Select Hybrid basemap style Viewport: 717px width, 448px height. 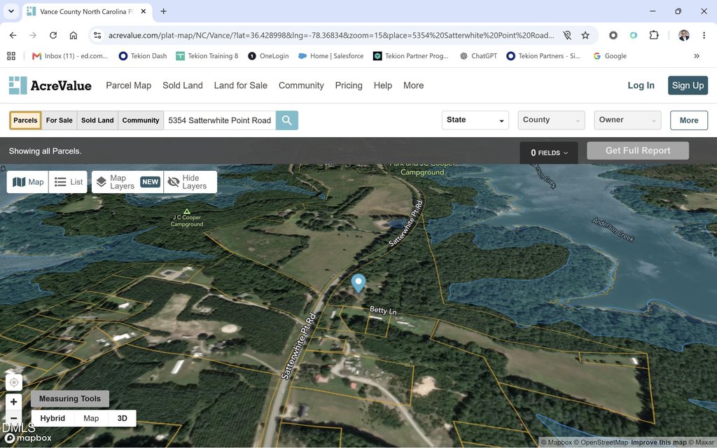(53, 419)
